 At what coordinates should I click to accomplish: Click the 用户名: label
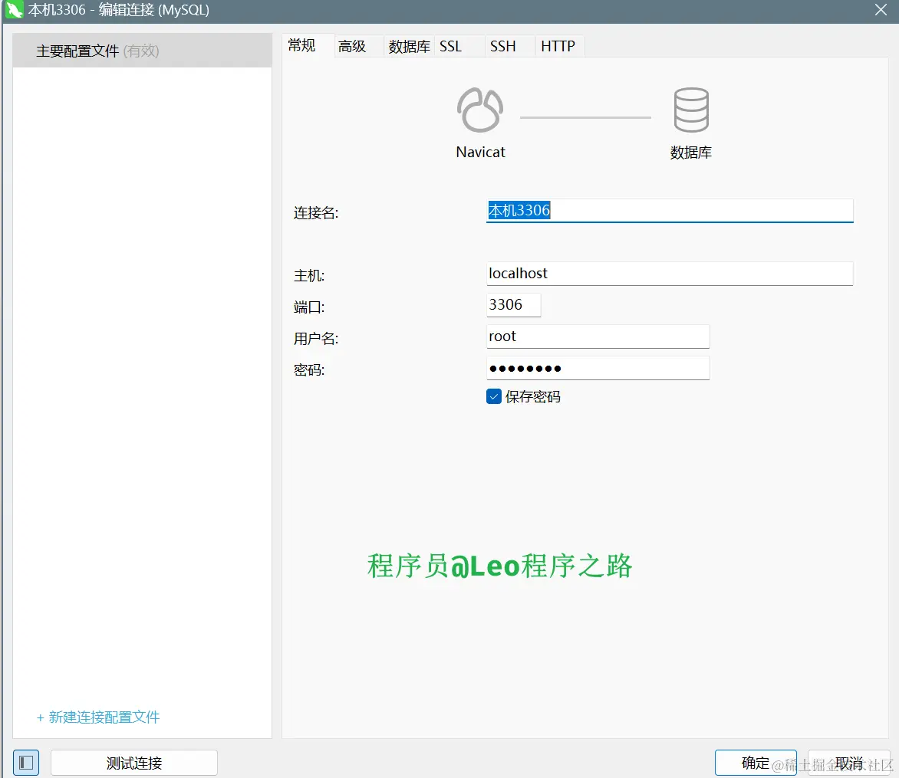click(x=316, y=339)
